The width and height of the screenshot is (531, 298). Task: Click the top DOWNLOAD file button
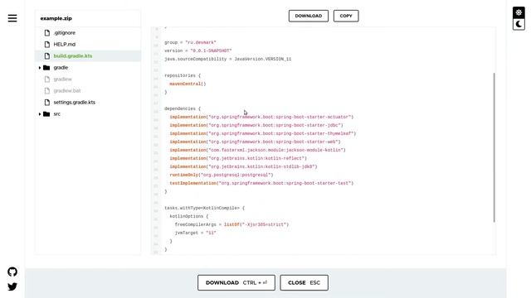pyautogui.click(x=308, y=16)
